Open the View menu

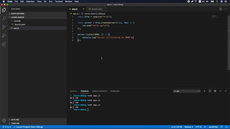pos(39,1)
